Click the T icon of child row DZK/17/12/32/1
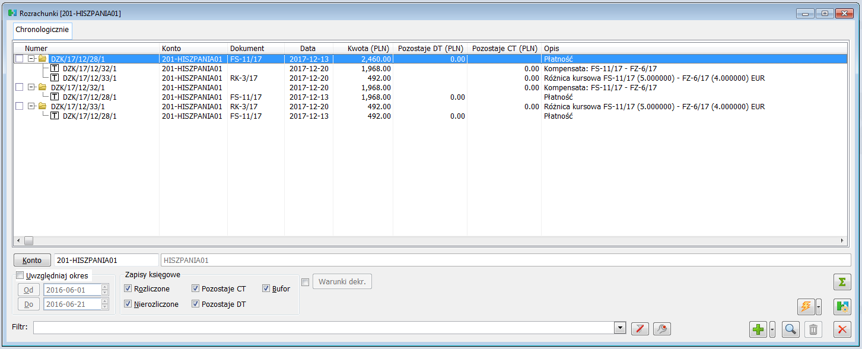Image resolution: width=862 pixels, height=349 pixels. coord(55,68)
